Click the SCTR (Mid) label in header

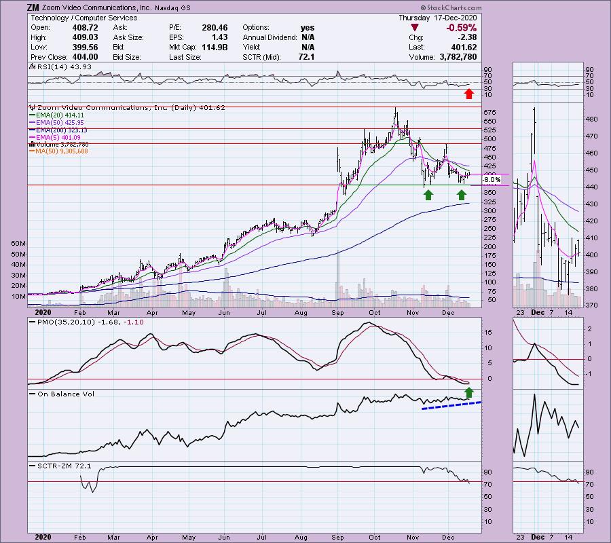[x=263, y=57]
